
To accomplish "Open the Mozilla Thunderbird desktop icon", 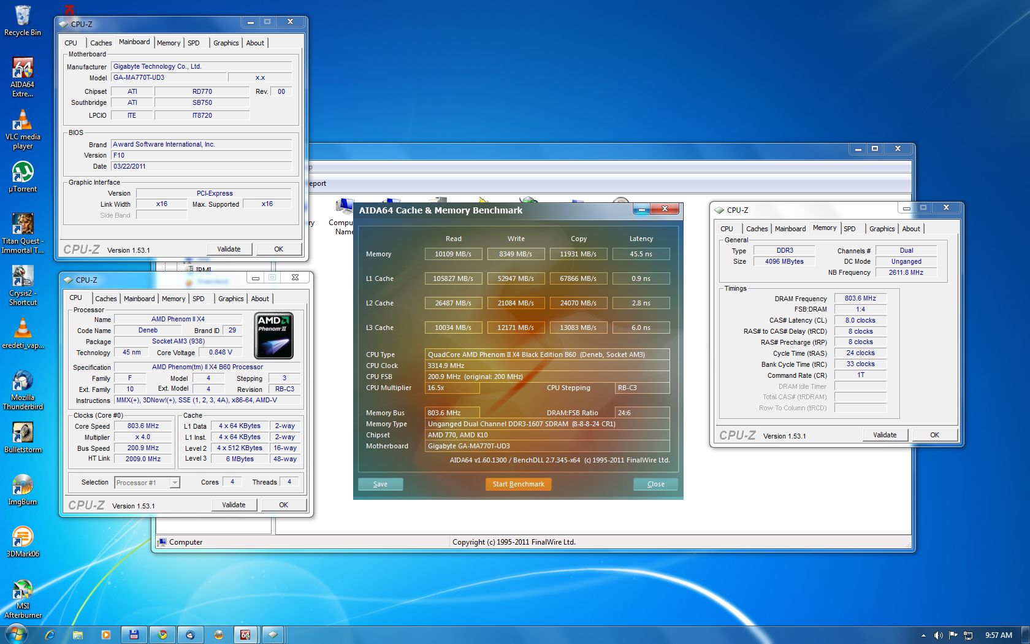I will (23, 389).
